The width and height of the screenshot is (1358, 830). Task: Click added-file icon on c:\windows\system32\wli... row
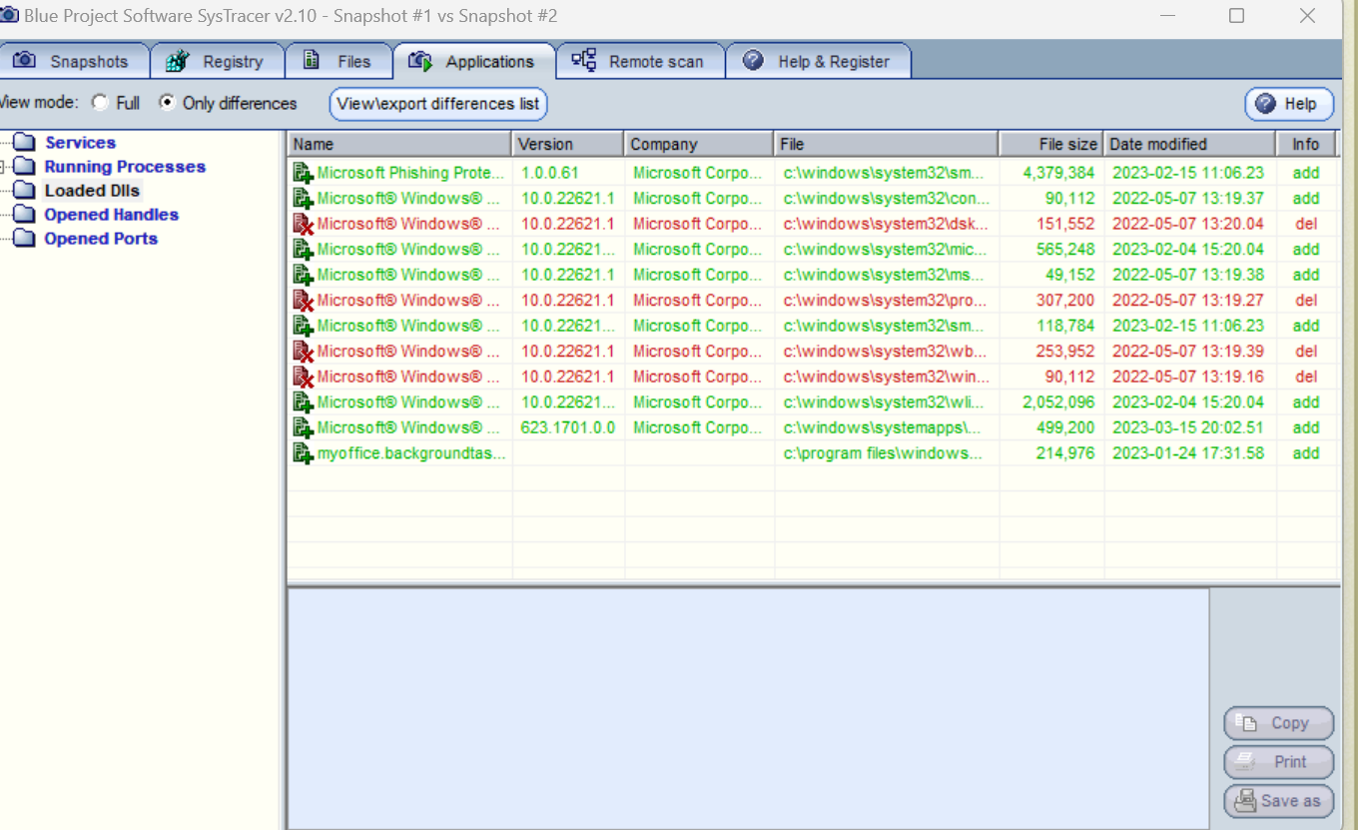click(303, 403)
